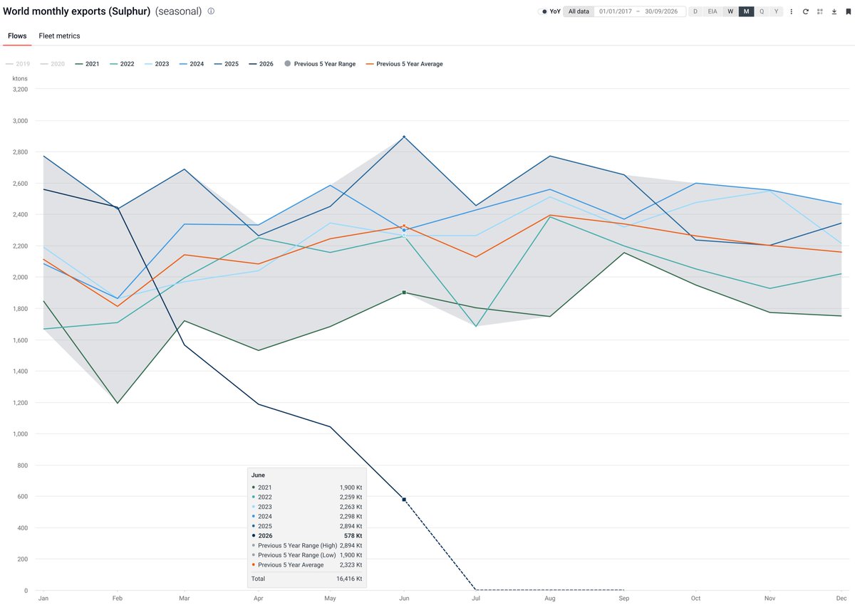Select quarterly Q granularity
855x605 pixels.
click(x=762, y=11)
